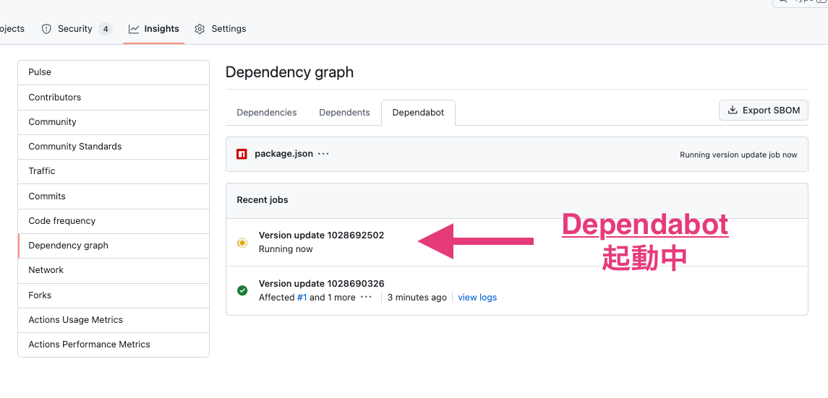
Task: Click the download icon on Export SBOM
Action: coord(733,111)
